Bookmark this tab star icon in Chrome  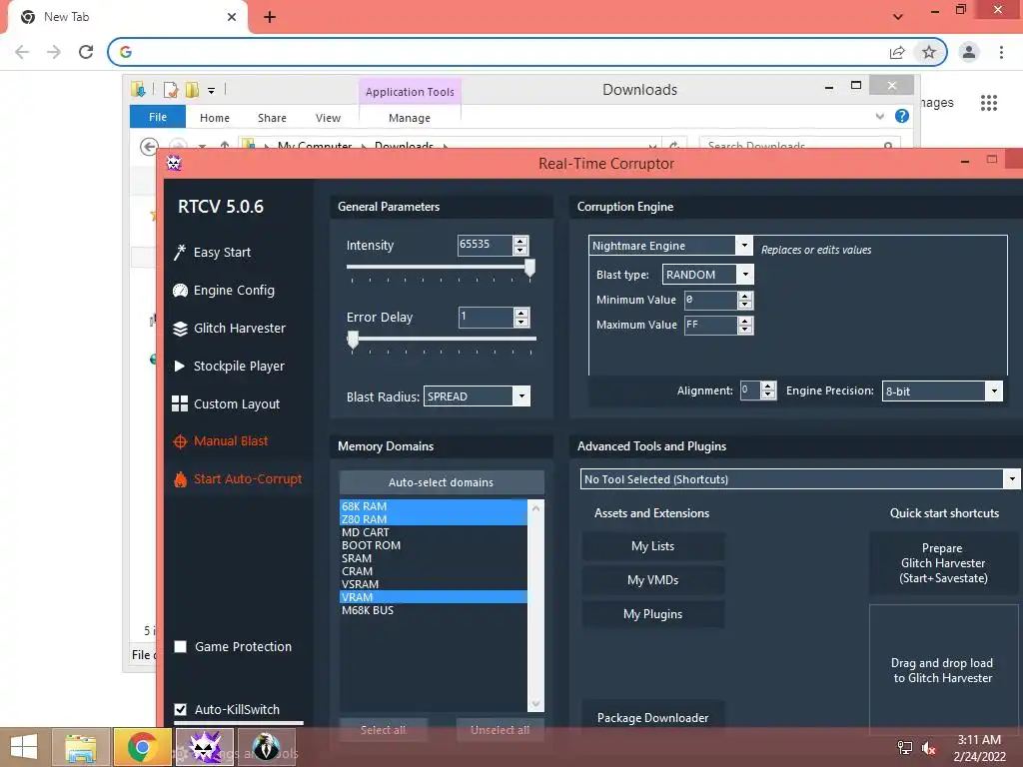click(x=929, y=52)
